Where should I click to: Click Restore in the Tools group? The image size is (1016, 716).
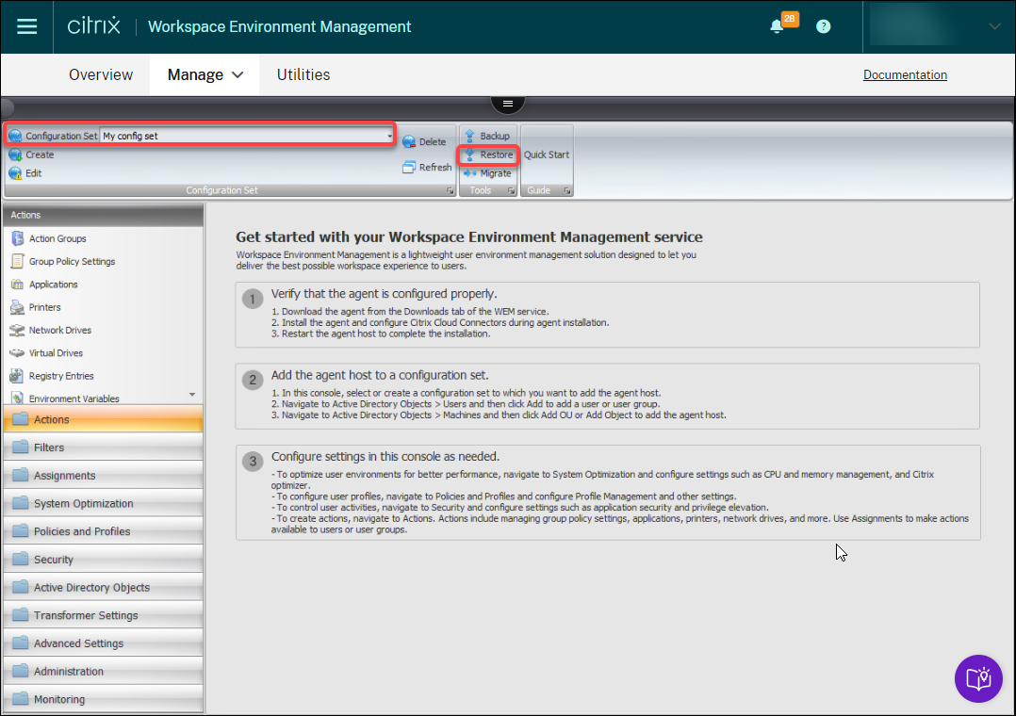pyautogui.click(x=487, y=155)
